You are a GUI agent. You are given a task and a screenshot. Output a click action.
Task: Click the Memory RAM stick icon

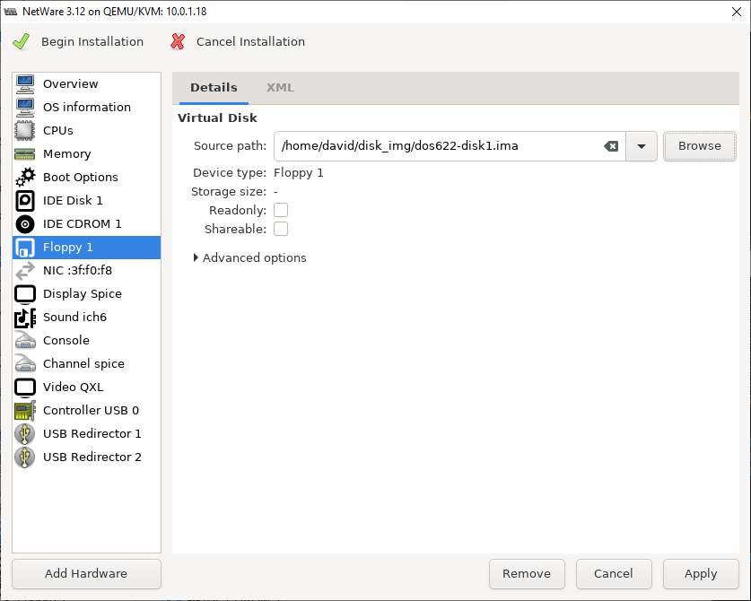coord(25,153)
